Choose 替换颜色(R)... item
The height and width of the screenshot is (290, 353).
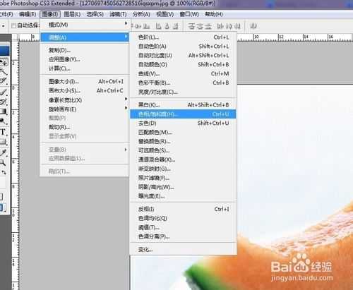[183, 141]
